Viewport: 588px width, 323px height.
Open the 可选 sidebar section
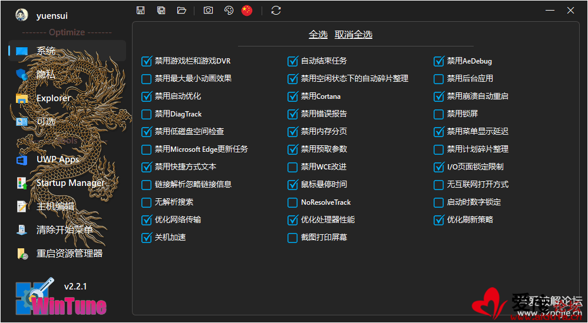click(x=68, y=121)
